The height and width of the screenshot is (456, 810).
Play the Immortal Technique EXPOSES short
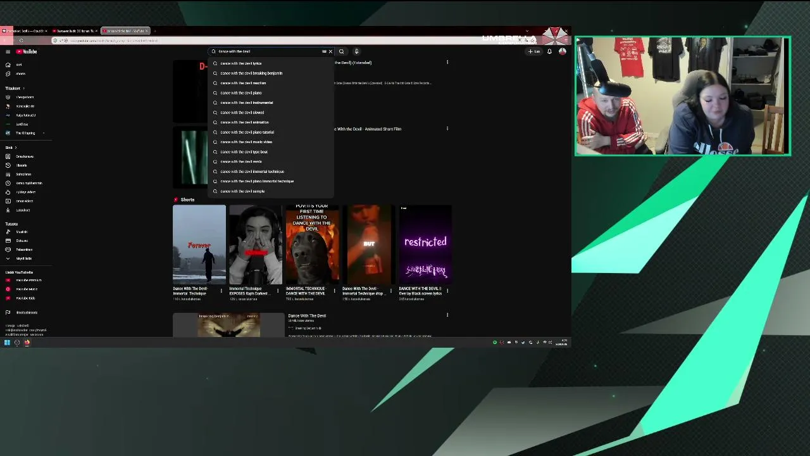click(256, 244)
